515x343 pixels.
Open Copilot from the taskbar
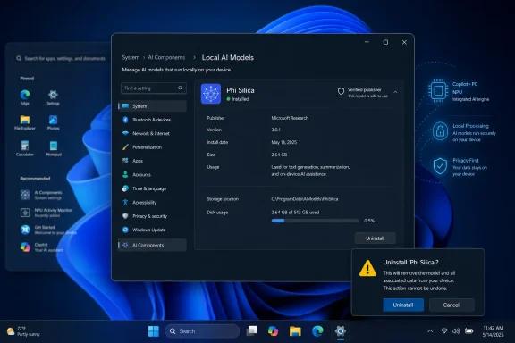tap(273, 331)
